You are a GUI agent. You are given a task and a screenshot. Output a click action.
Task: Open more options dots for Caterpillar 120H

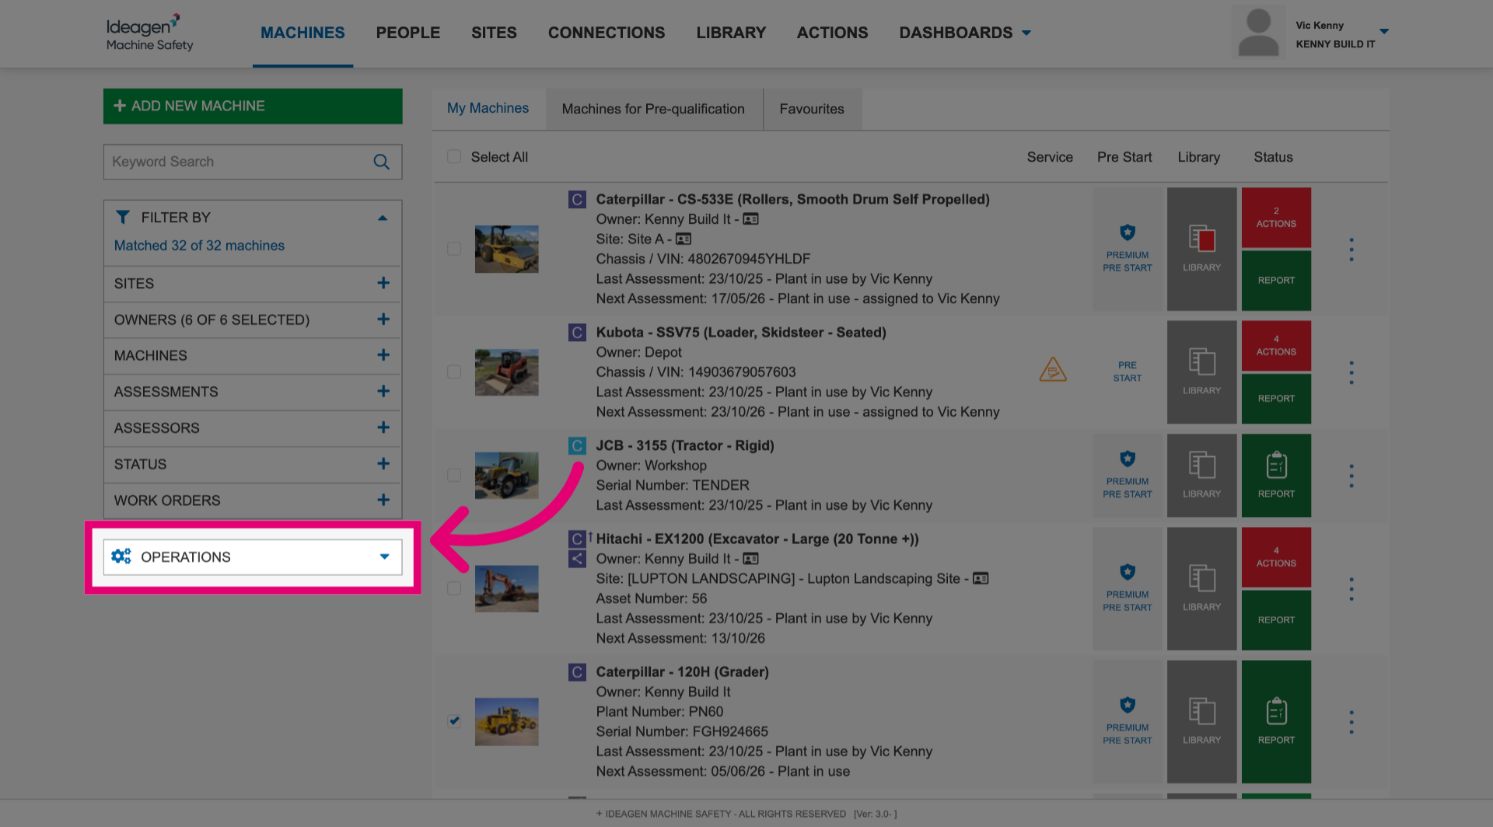[1351, 722]
